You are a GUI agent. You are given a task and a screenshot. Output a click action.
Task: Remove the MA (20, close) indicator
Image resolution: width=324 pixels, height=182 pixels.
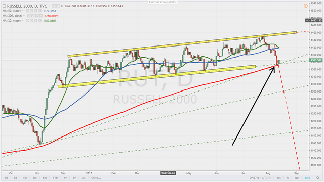[39, 21]
